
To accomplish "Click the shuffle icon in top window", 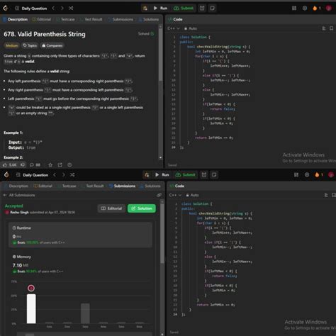I will point(71,9).
